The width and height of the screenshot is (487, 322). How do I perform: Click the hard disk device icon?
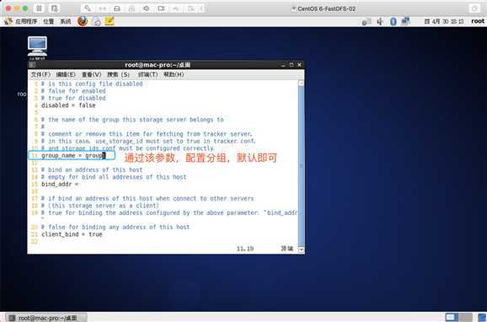tap(117, 8)
